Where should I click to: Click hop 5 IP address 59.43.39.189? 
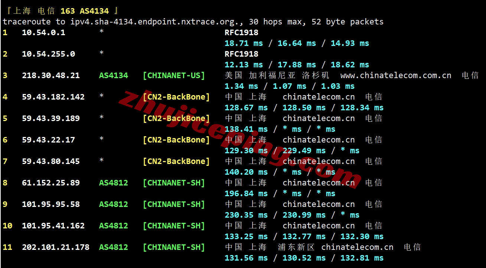pyautogui.click(x=51, y=118)
